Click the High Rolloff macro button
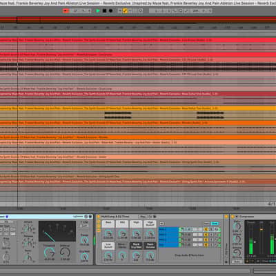Screen dimensions: 276x276 (150, 224)
